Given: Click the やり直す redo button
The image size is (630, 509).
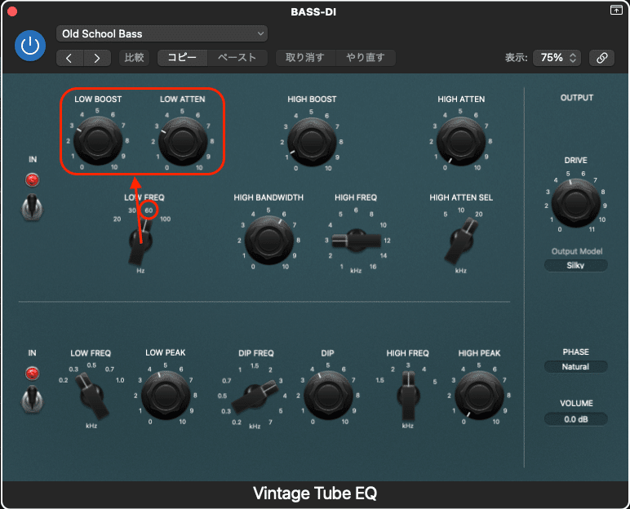Looking at the screenshot, I should [x=366, y=58].
